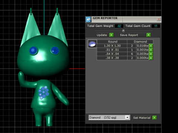Image resolution: width=178 pixels, height=133 pixels.
Task: Click the Total Gem Count label
Action: coord(138,26)
